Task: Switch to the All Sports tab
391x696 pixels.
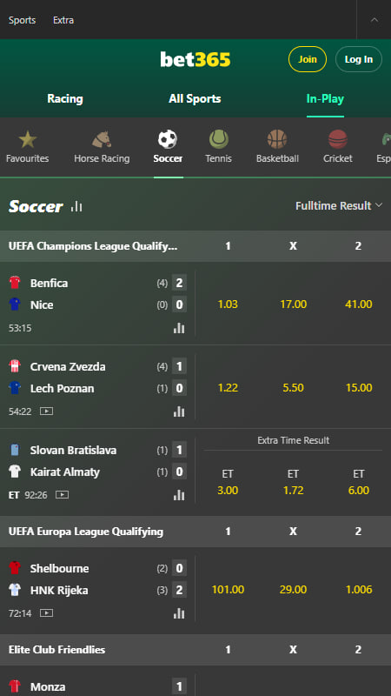Action: click(195, 98)
